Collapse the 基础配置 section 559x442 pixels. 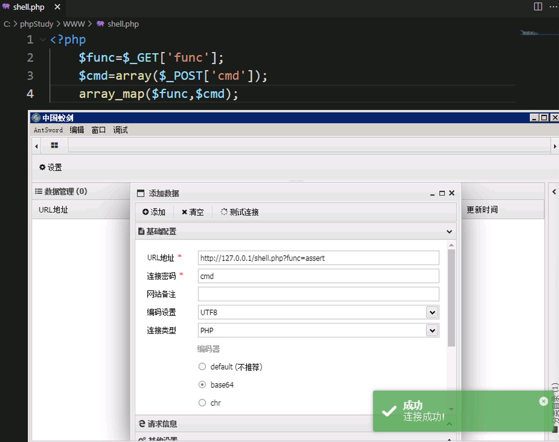(x=449, y=232)
